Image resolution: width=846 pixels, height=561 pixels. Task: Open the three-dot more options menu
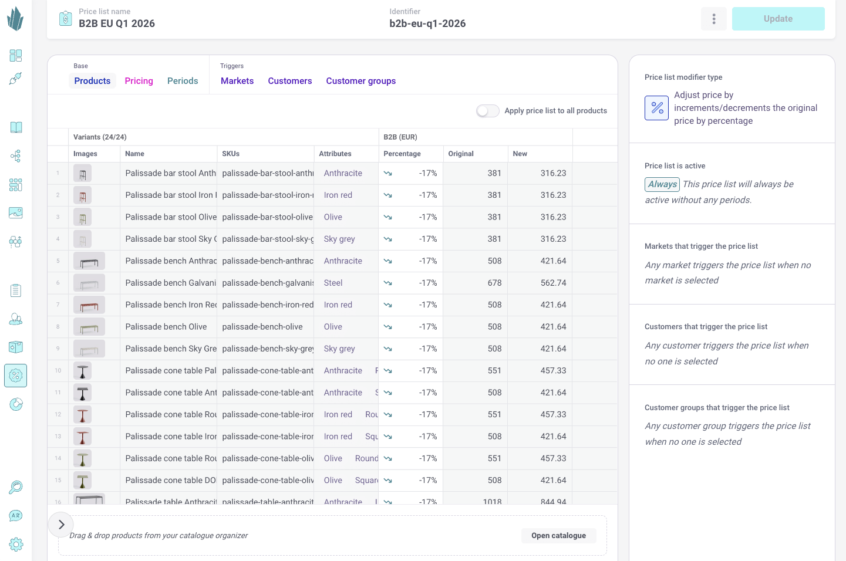coord(714,19)
